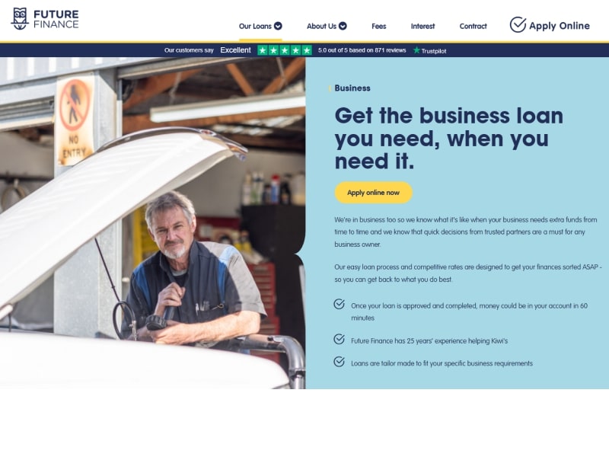Click the green Trustpilot star logo
609x457 pixels.
click(416, 50)
